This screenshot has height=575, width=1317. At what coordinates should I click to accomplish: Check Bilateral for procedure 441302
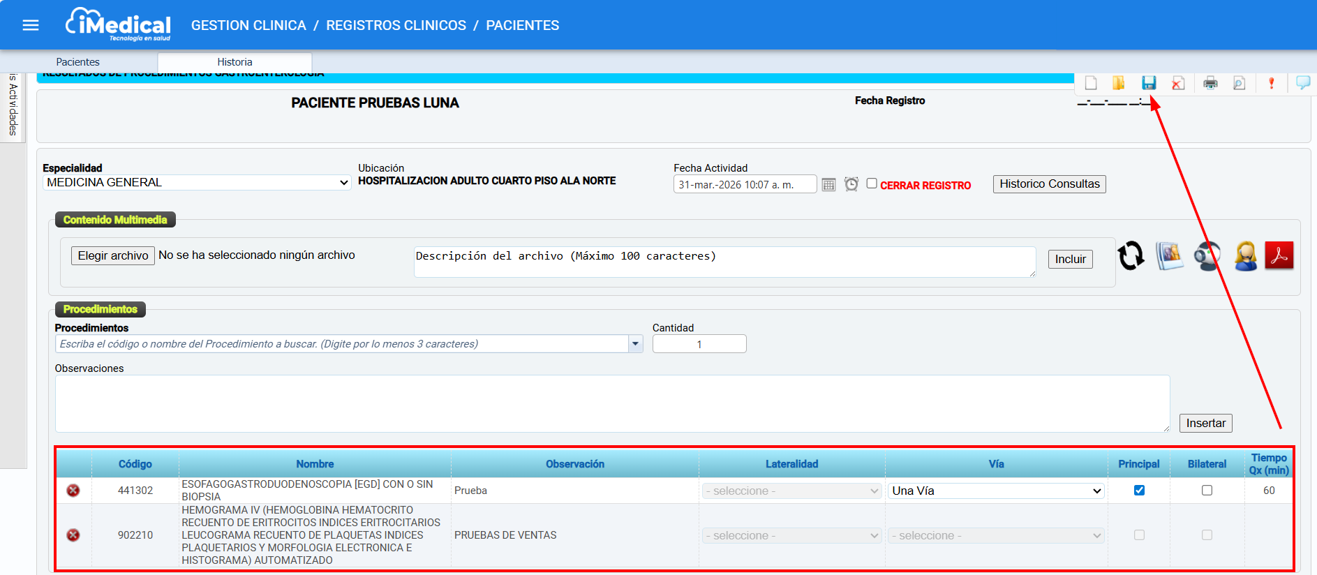tap(1207, 491)
